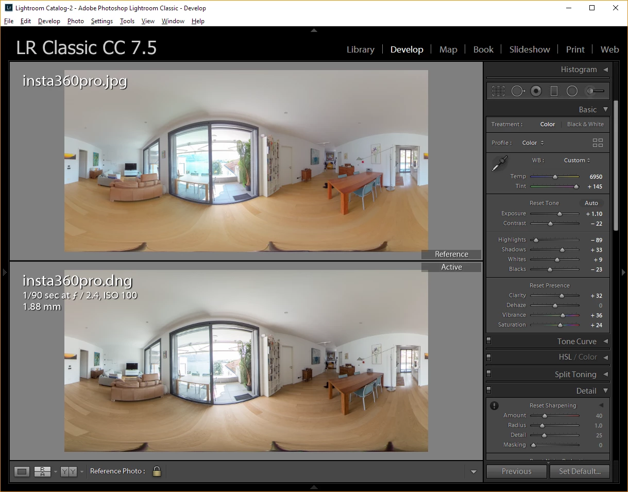The width and height of the screenshot is (628, 492).
Task: Select the Crop Overlay tool
Action: coord(498,91)
